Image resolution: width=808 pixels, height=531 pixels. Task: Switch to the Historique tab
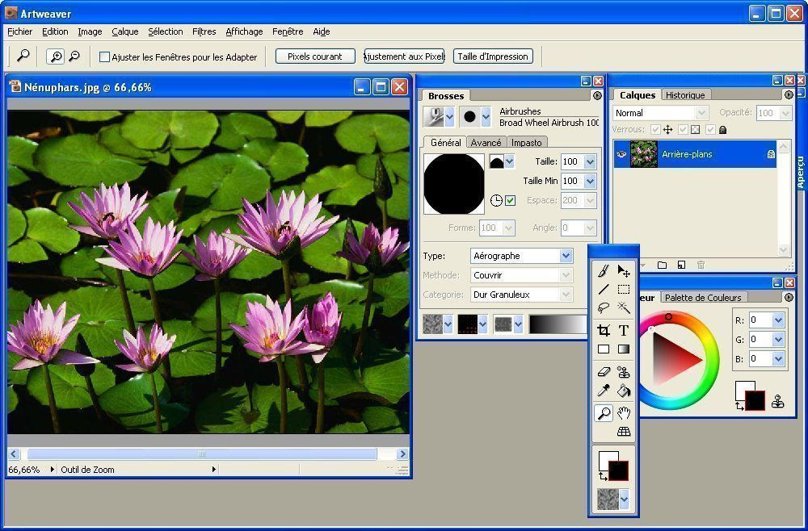coord(685,95)
